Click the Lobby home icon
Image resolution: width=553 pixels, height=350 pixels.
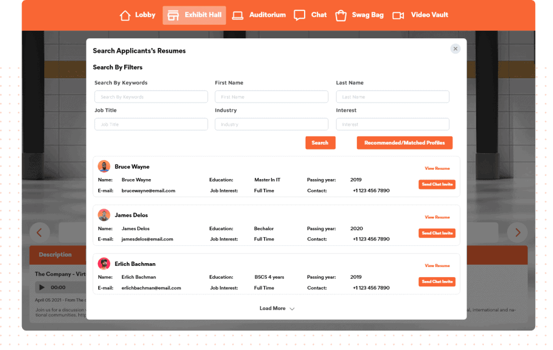[125, 15]
